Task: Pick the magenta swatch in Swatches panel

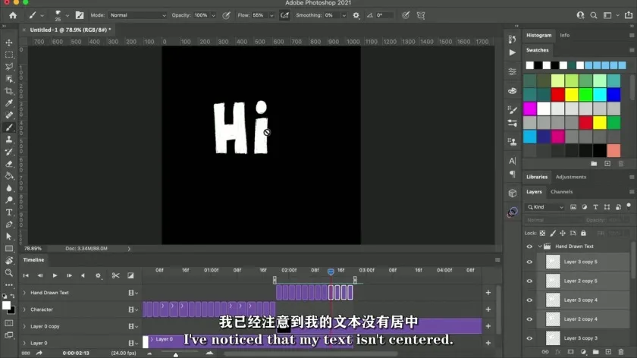Action: pyautogui.click(x=529, y=108)
